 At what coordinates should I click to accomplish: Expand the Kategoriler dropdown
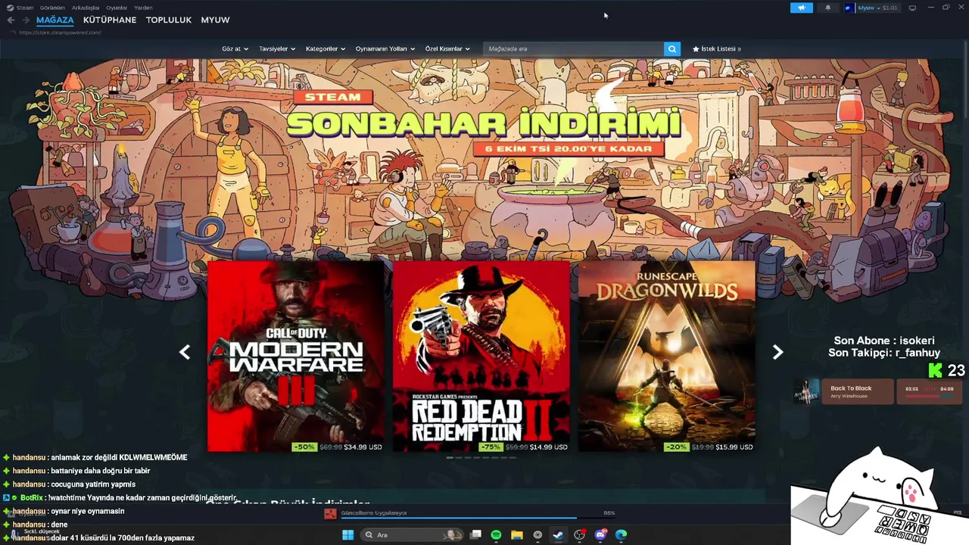tap(326, 48)
